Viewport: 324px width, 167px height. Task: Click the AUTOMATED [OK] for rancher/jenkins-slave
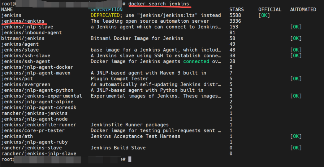(296, 148)
